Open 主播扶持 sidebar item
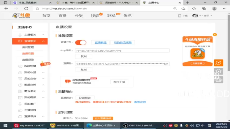The image size is (230, 129). pos(30,110)
